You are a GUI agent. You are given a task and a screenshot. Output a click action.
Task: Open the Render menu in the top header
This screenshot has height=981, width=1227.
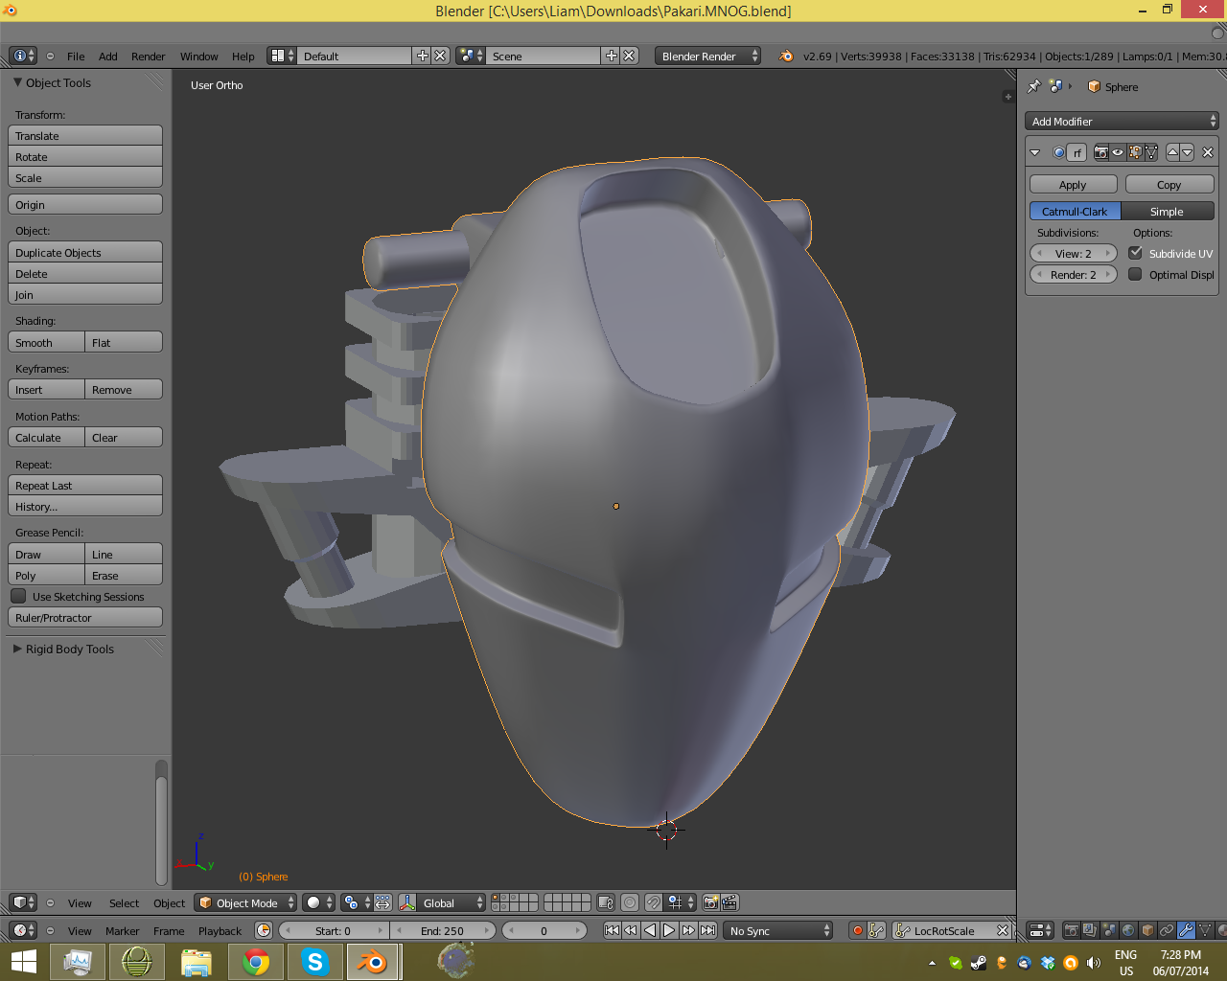click(148, 56)
